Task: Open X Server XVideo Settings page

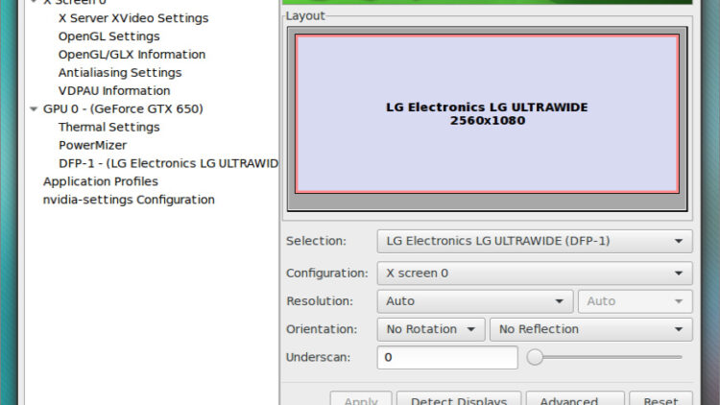Action: click(x=132, y=18)
